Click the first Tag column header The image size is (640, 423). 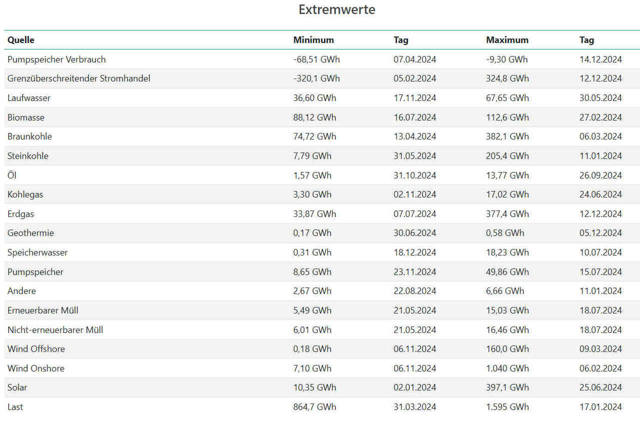point(401,40)
